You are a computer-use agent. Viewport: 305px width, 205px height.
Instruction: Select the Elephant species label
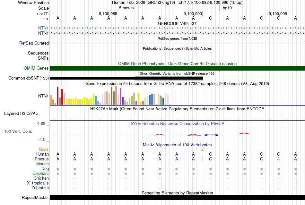tap(40, 173)
